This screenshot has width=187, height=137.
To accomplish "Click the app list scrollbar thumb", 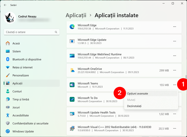I will (x=186, y=77).
